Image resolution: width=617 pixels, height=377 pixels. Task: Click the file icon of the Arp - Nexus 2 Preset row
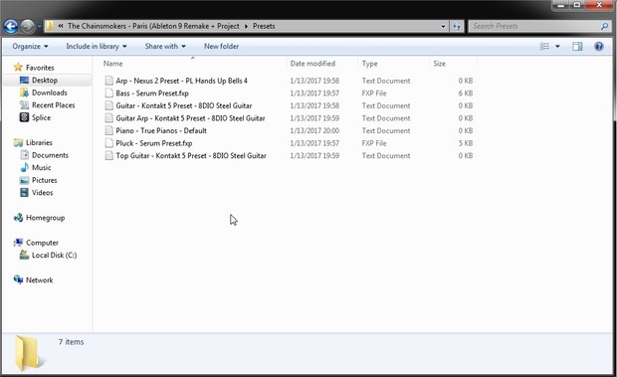click(x=109, y=81)
